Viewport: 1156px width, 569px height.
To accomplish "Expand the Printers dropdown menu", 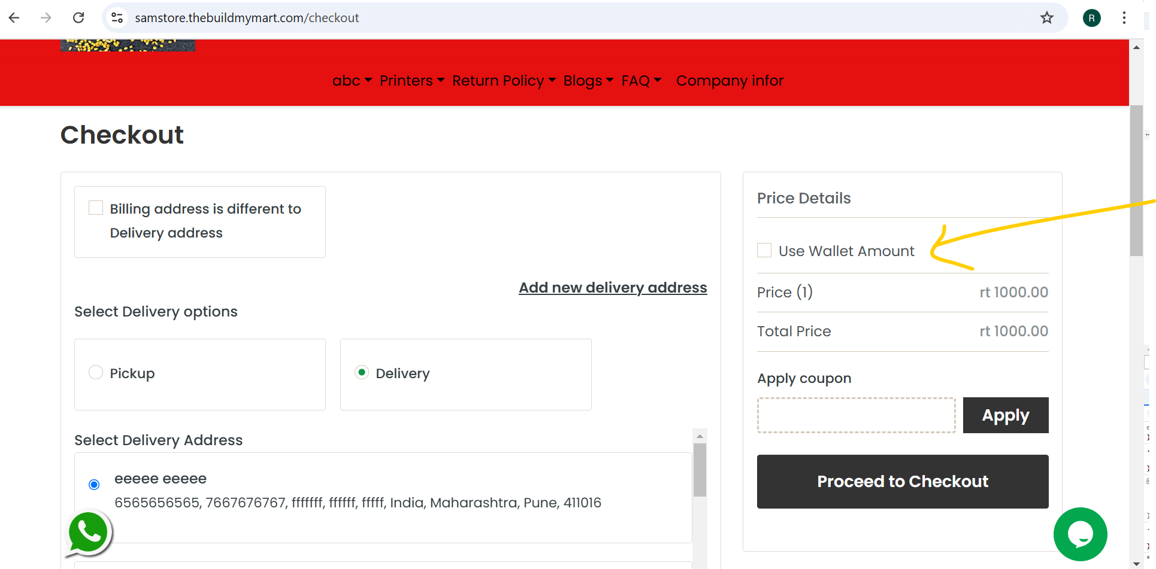I will [x=412, y=81].
